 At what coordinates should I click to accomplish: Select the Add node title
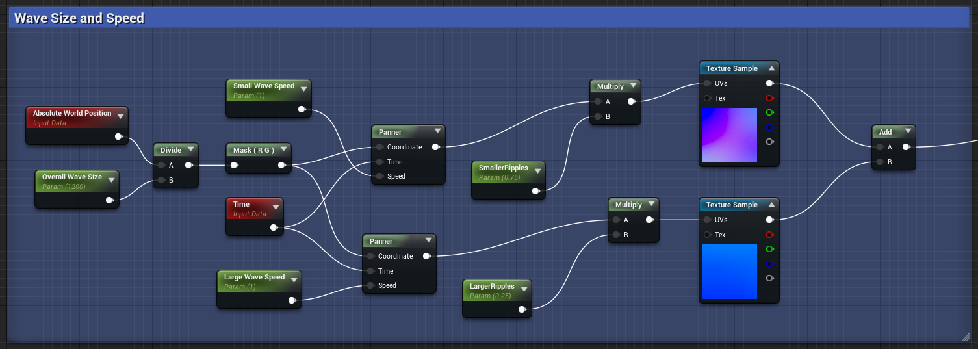point(885,132)
